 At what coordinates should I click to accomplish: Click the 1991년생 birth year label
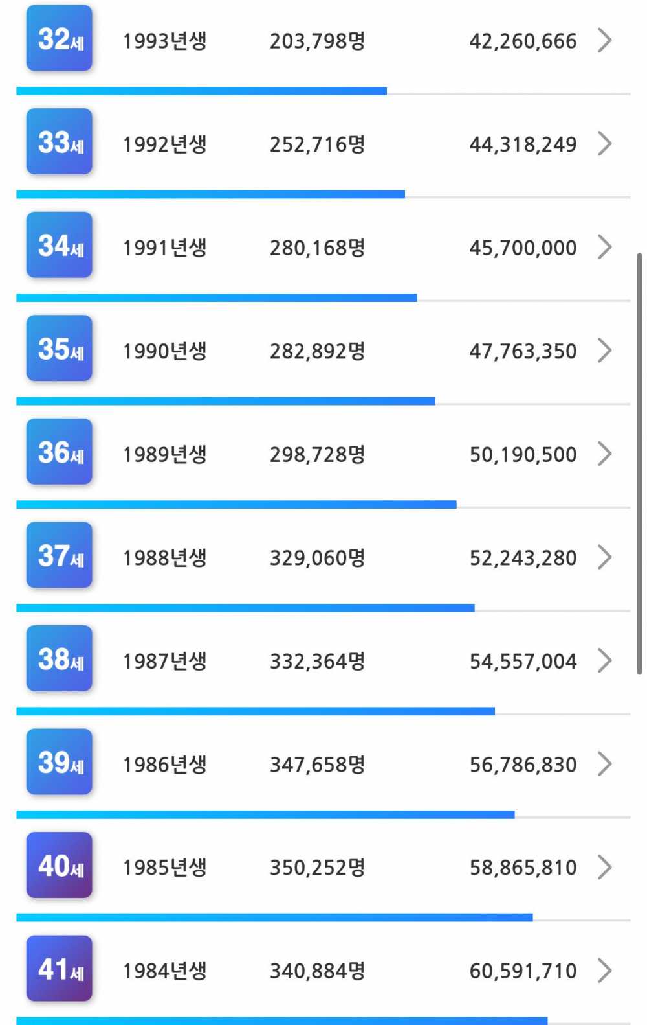pos(164,248)
